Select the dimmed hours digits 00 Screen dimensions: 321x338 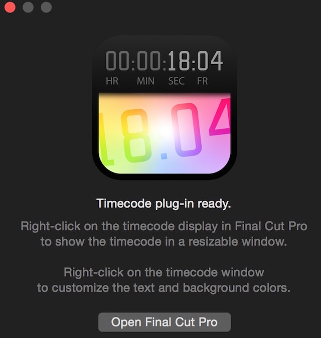117,61
